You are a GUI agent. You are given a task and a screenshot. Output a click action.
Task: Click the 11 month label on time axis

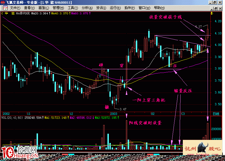tap(29, 114)
